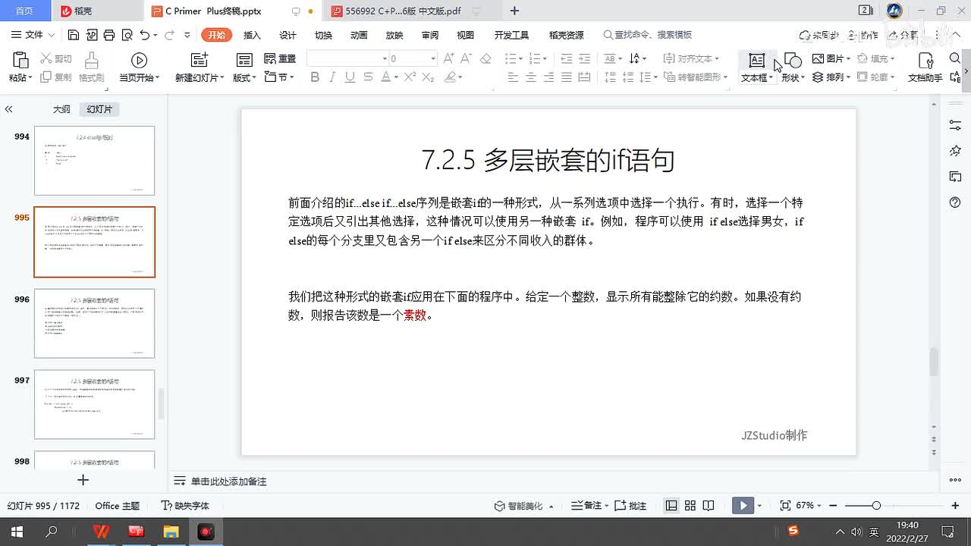Viewport: 971px width, 546px height.
Task: Switch to the 556992 C+P PDF document tab
Action: 403,11
